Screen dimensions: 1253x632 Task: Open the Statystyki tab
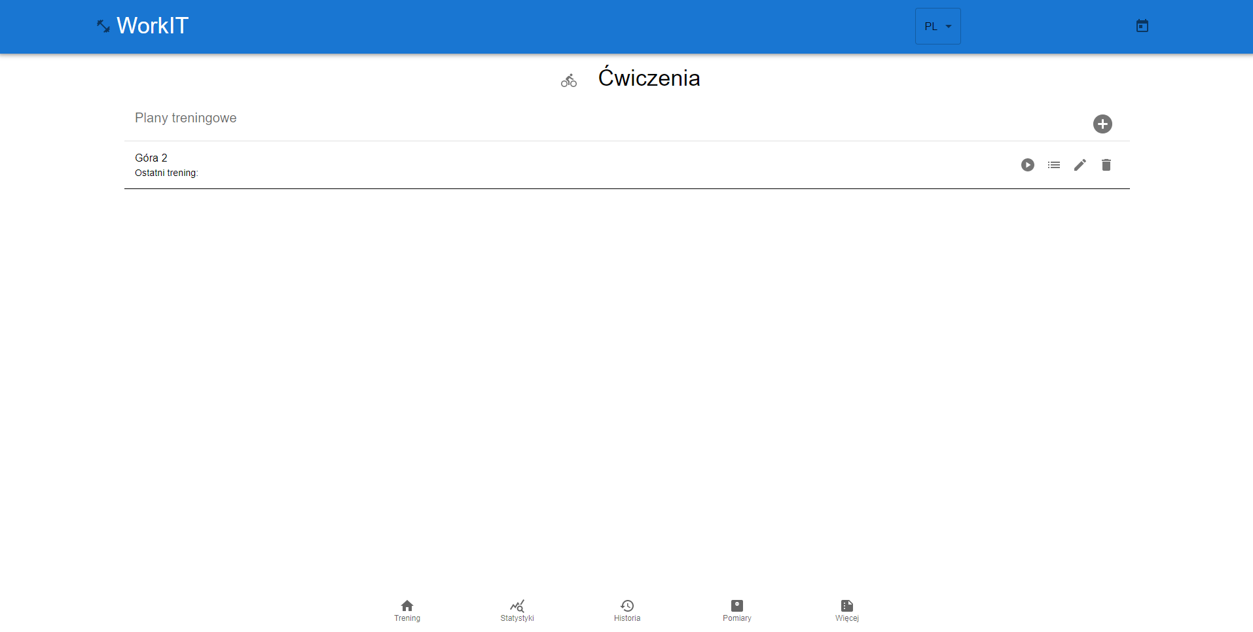pos(517,611)
